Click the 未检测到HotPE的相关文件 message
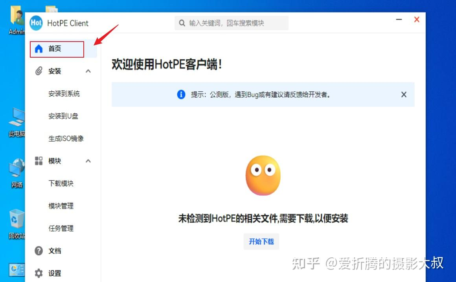This screenshot has height=282, width=456. (263, 218)
